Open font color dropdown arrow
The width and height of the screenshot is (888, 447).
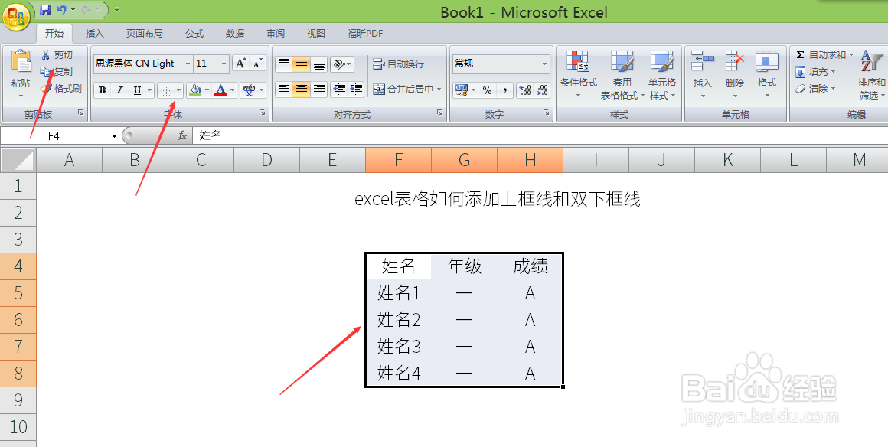pos(233,90)
